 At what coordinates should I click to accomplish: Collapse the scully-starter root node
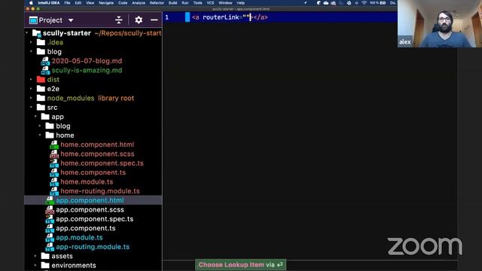(x=27, y=32)
